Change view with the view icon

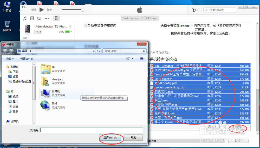click(x=128, y=59)
